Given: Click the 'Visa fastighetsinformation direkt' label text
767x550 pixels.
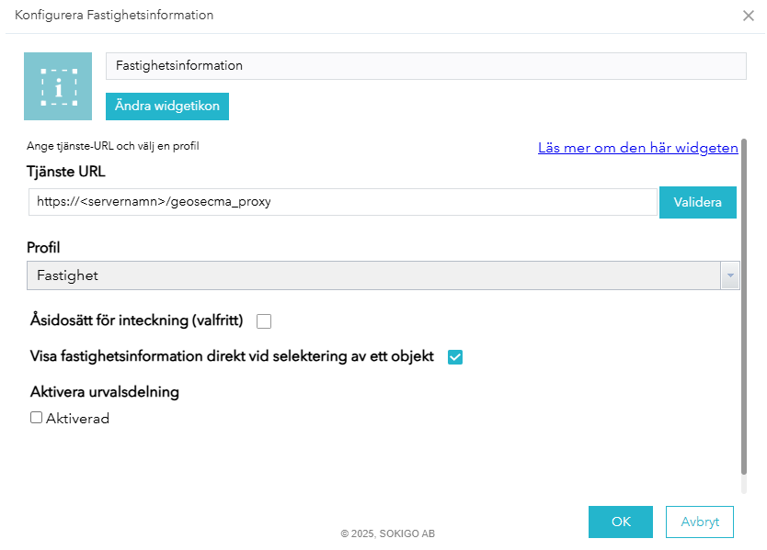Looking at the screenshot, I should 232,356.
